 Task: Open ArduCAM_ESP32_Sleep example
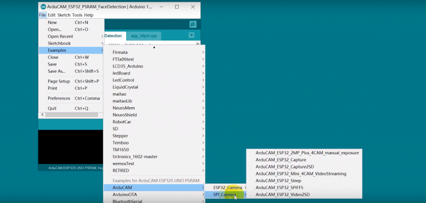304,181
